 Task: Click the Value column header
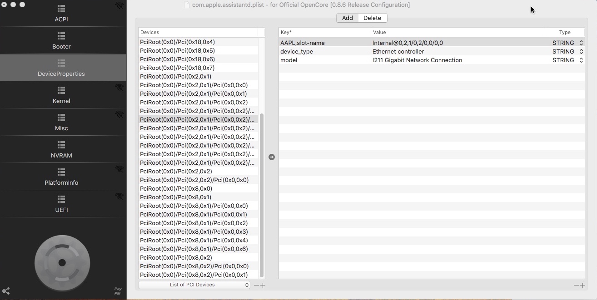458,32
